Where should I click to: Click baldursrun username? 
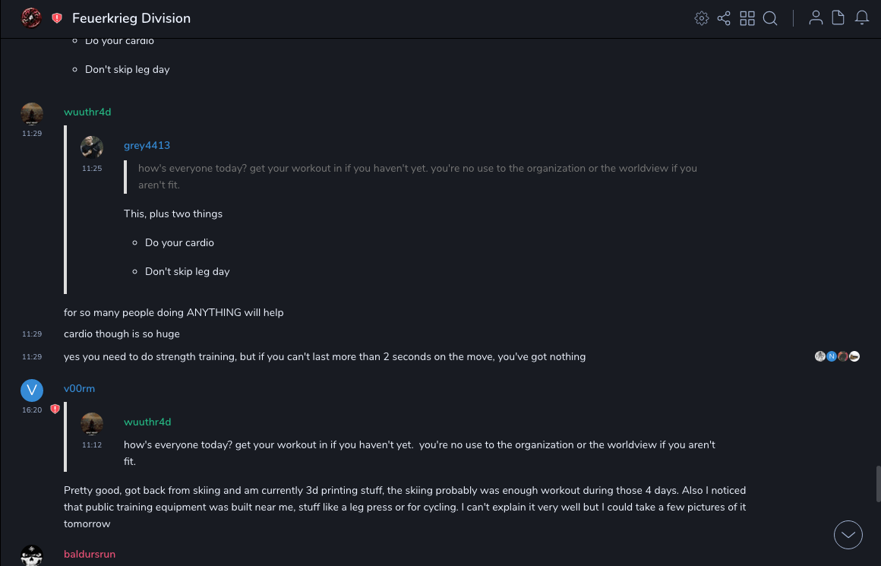90,554
